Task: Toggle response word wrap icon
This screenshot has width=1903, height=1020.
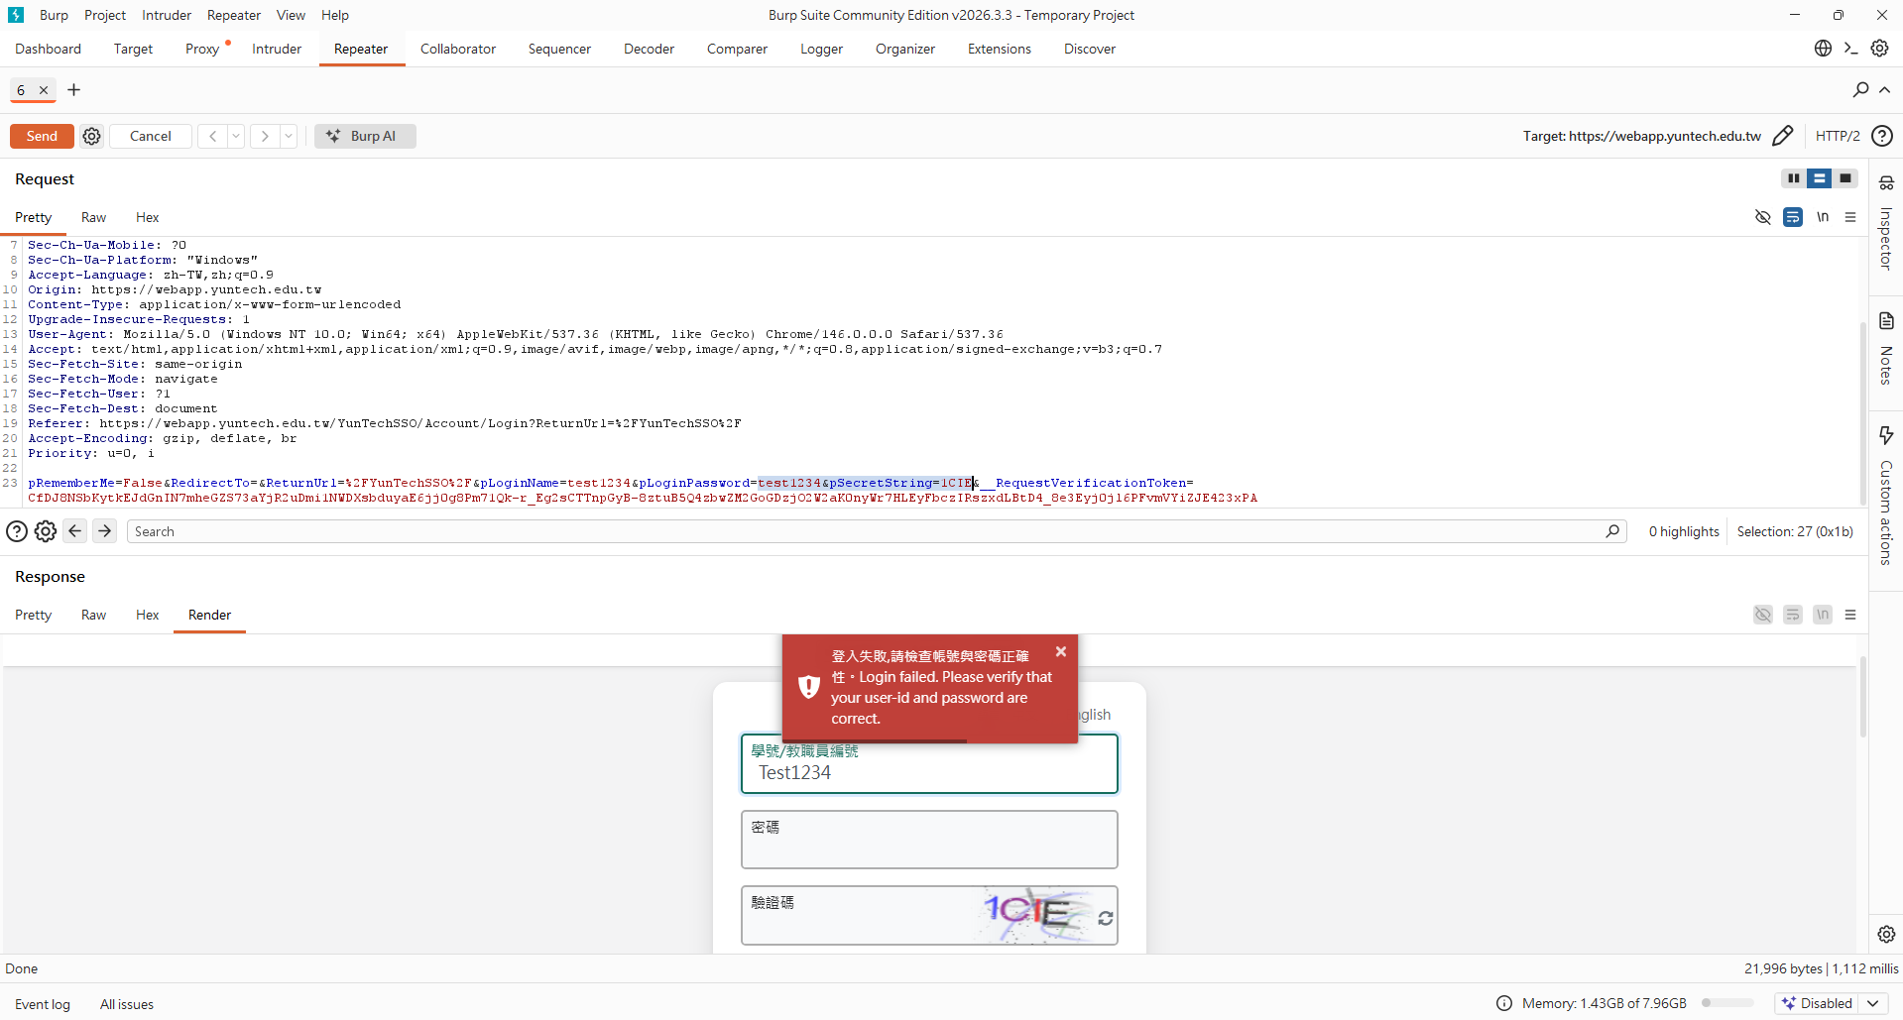Action: (1792, 615)
